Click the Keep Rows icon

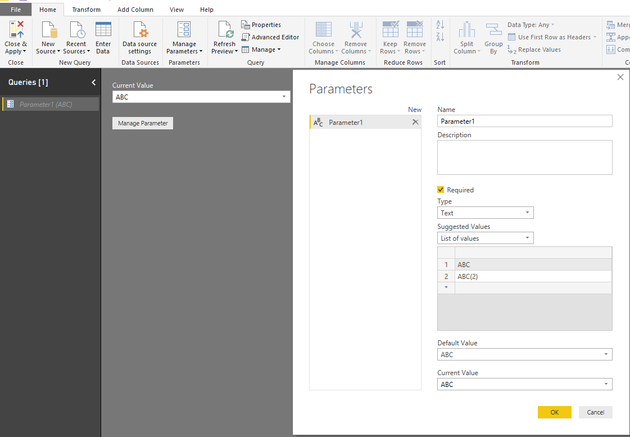tap(390, 29)
